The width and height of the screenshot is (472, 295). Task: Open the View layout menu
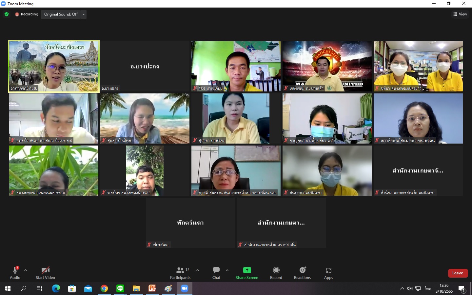(460, 14)
